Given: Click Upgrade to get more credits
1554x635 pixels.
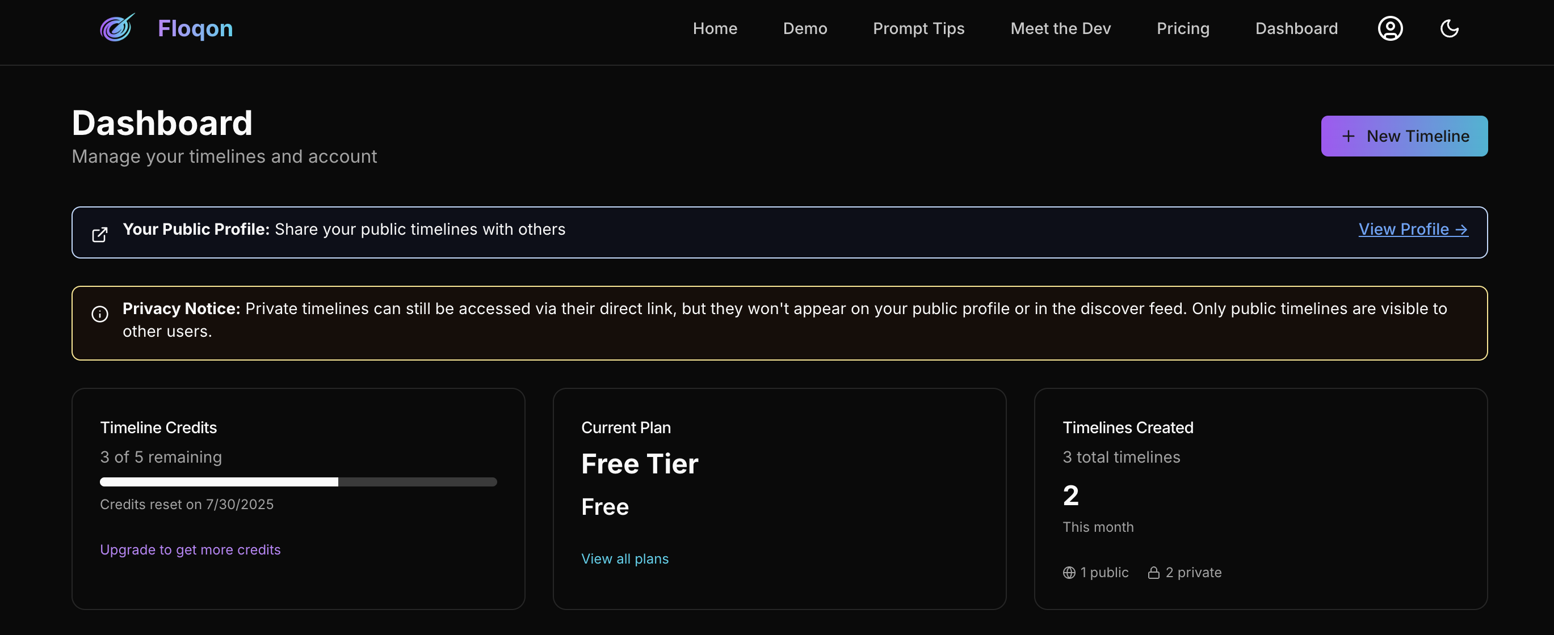Looking at the screenshot, I should tap(190, 549).
